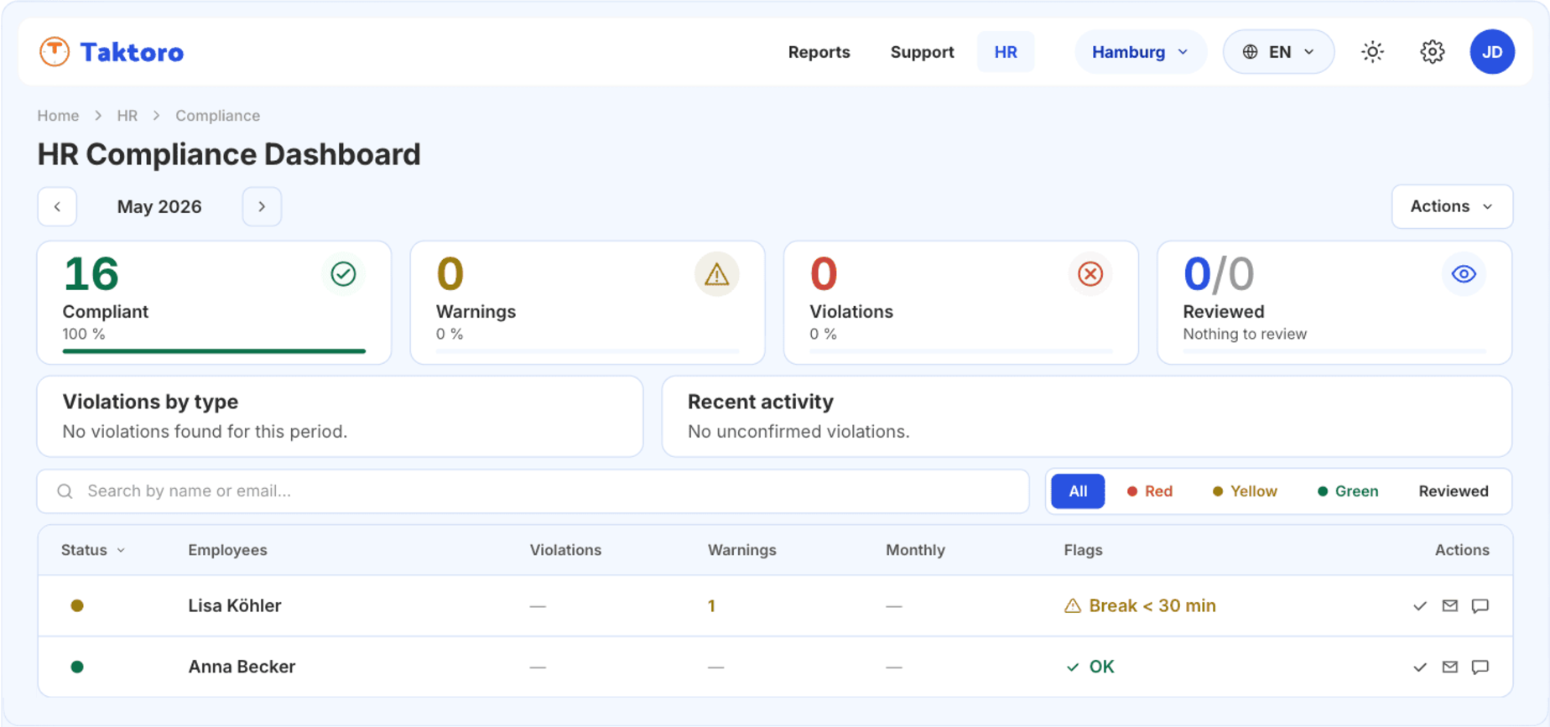Open settings gear icon
Viewport: 1550px width, 727px height.
pyautogui.click(x=1433, y=52)
